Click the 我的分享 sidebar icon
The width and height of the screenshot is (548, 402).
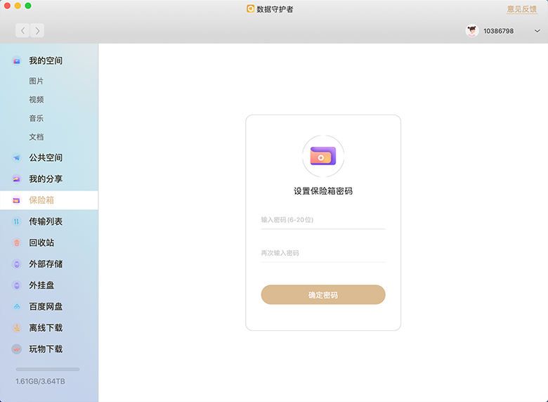tap(16, 179)
